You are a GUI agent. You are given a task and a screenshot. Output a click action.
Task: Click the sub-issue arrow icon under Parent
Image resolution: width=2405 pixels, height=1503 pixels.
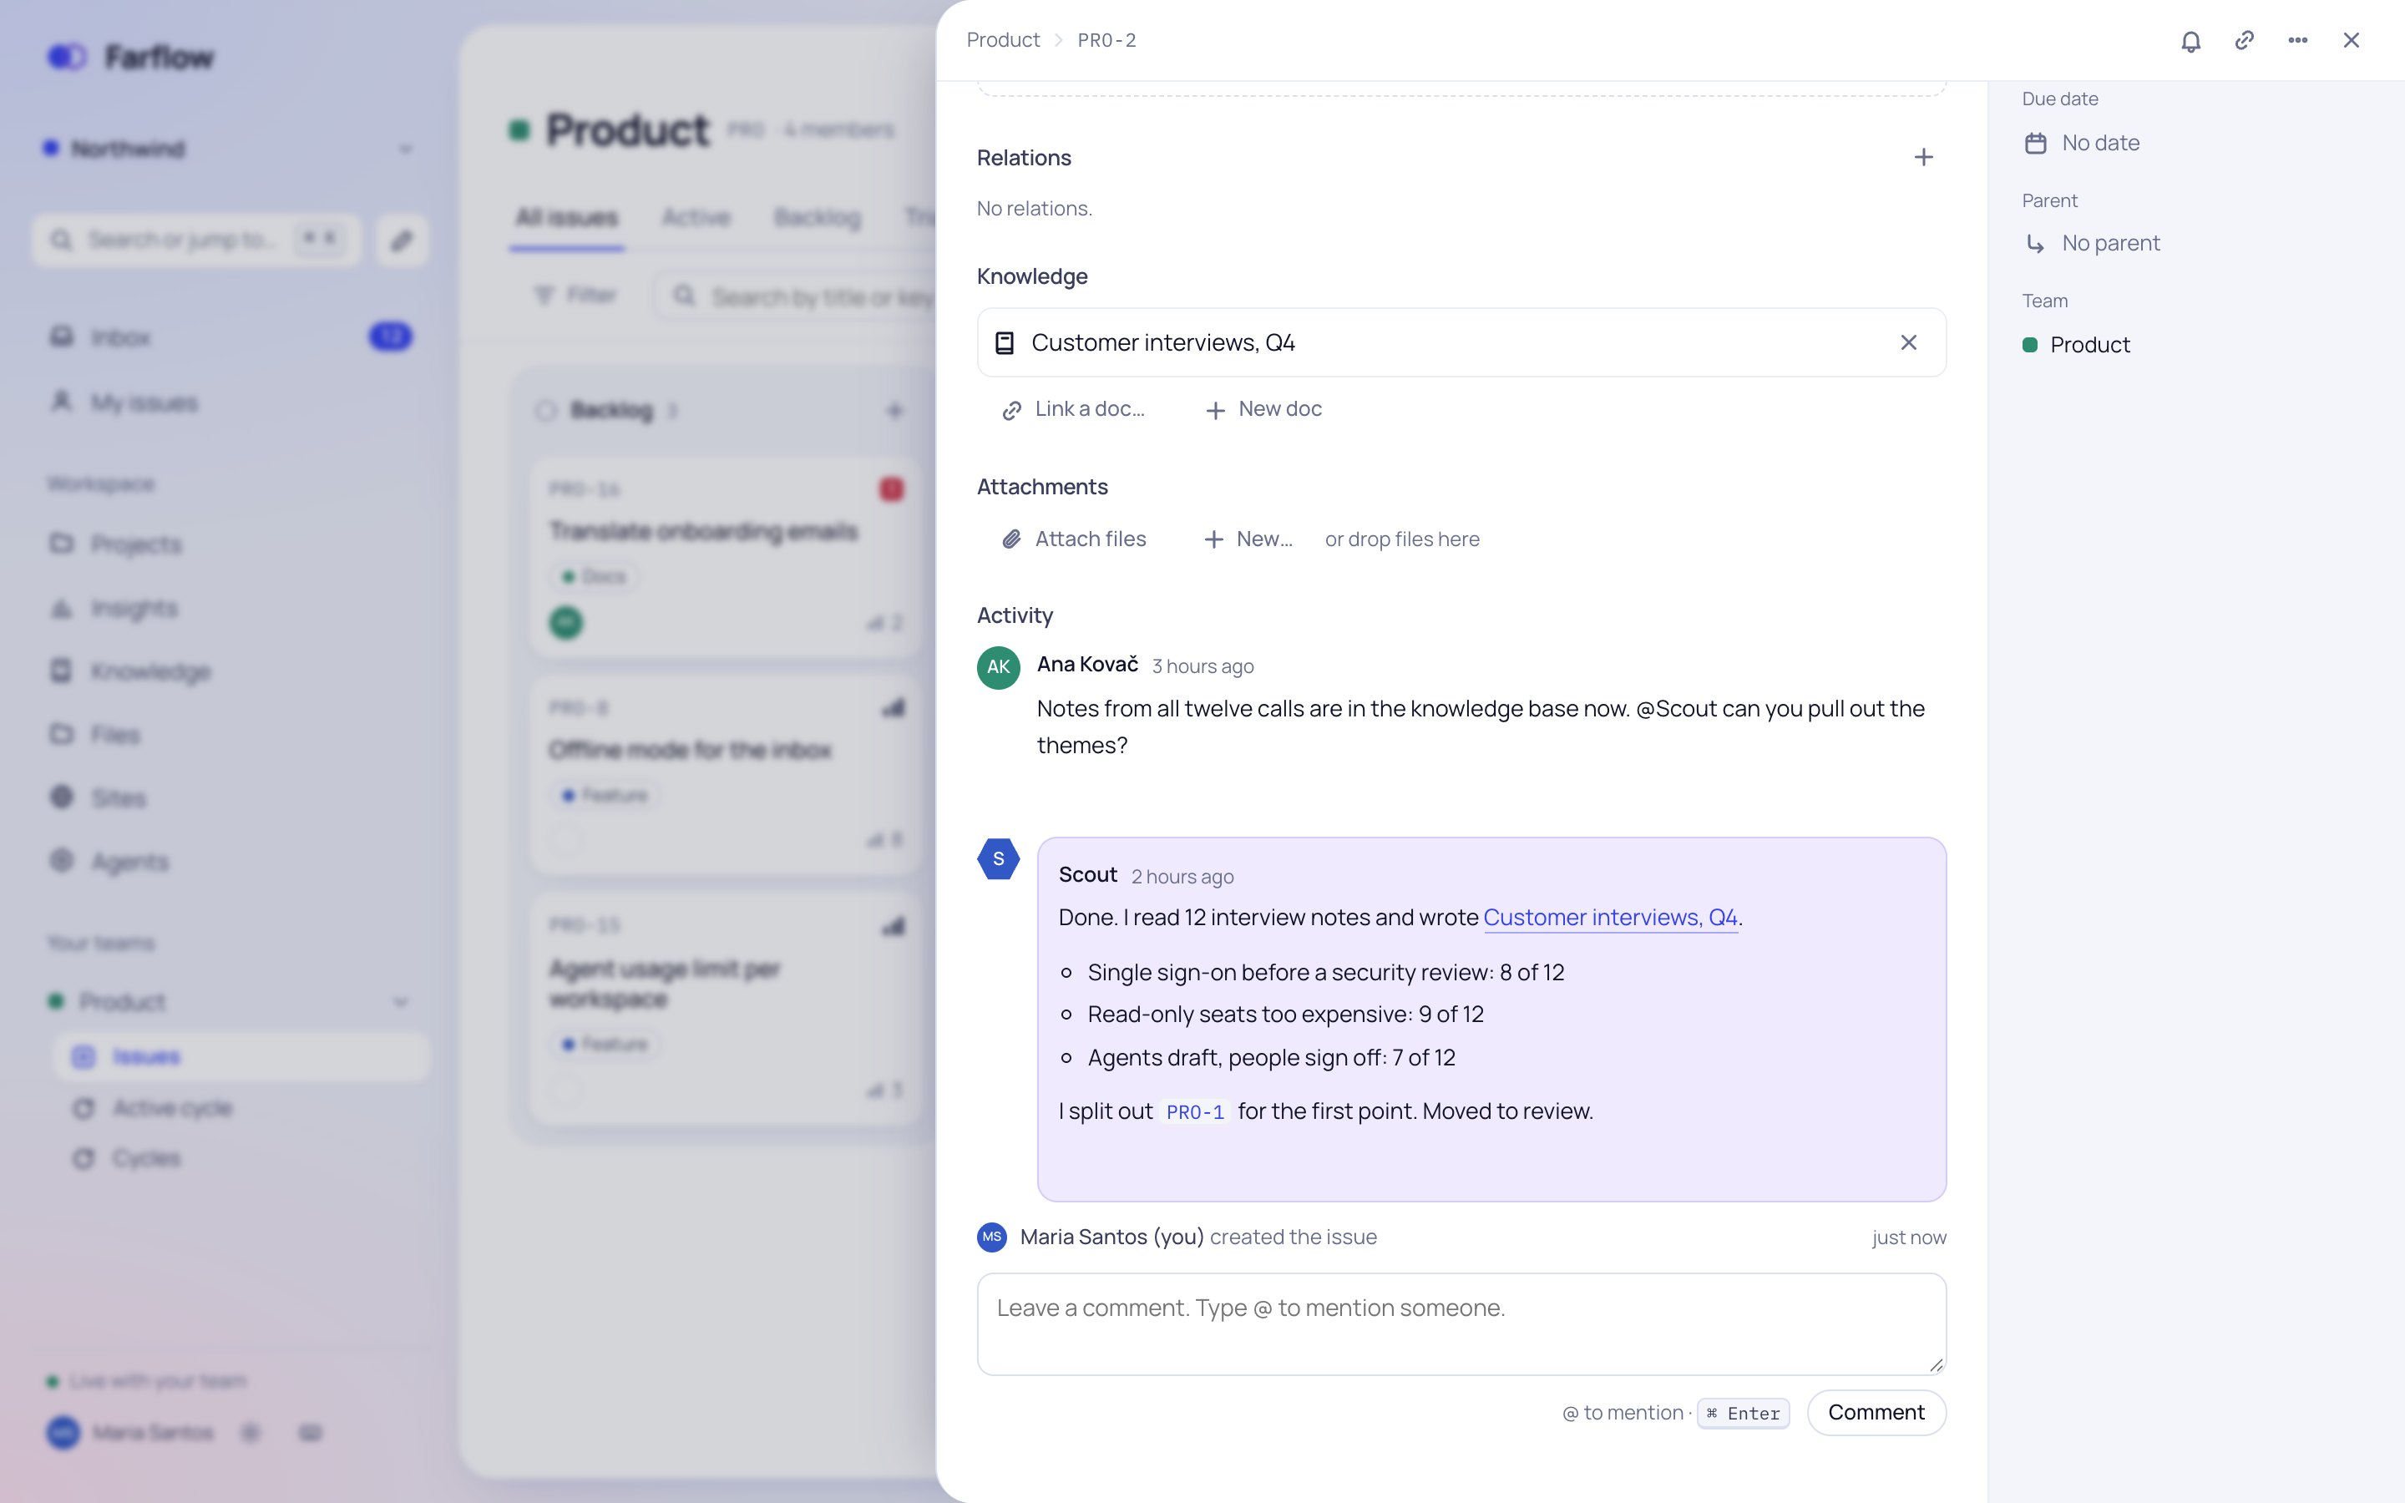tap(2035, 244)
